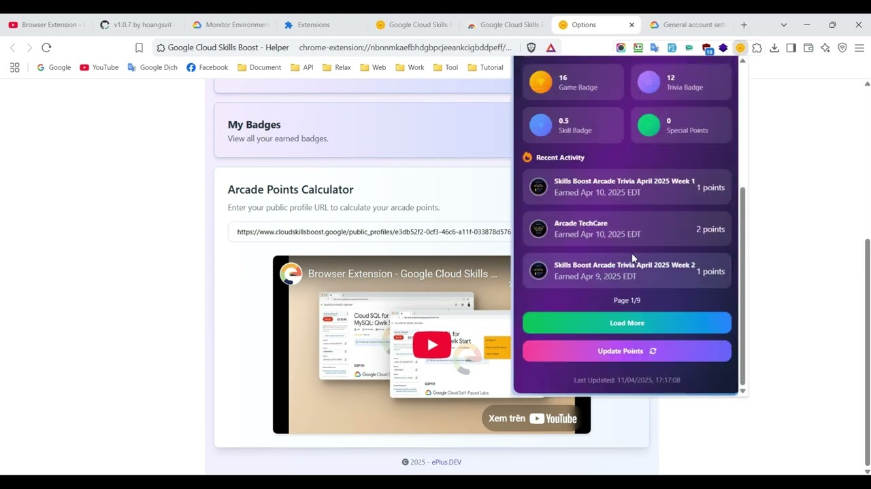This screenshot has height=489, width=871.
Task: Open the YouTube bookmark link
Action: [x=99, y=67]
